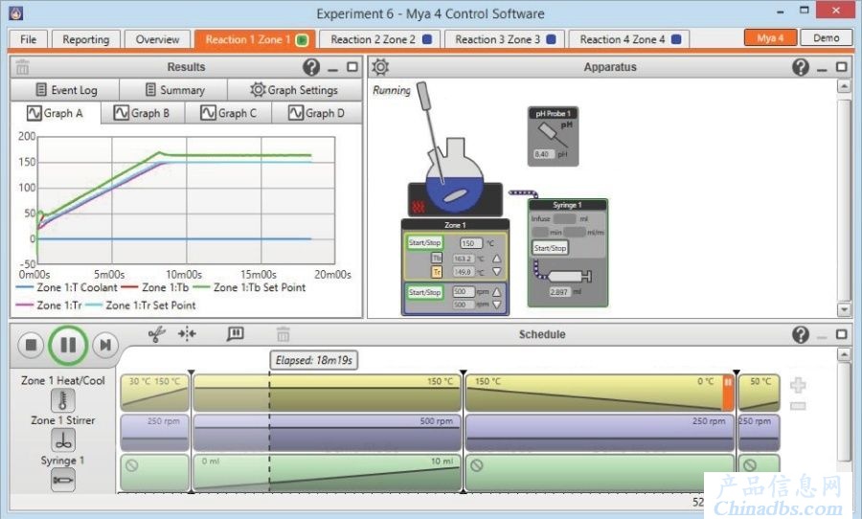862x519 pixels.
Task: Minimize the Results panel
Action: 332,70
